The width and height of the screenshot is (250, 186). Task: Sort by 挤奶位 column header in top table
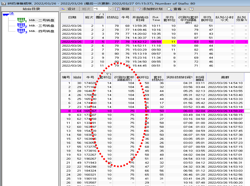[113, 18]
